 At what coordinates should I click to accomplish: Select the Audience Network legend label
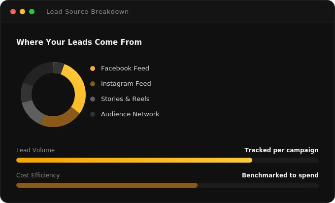click(x=130, y=114)
